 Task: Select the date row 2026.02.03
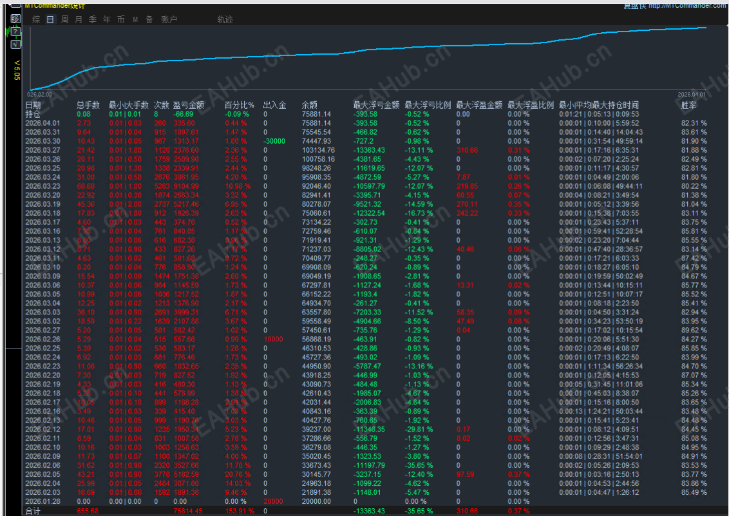click(x=43, y=492)
